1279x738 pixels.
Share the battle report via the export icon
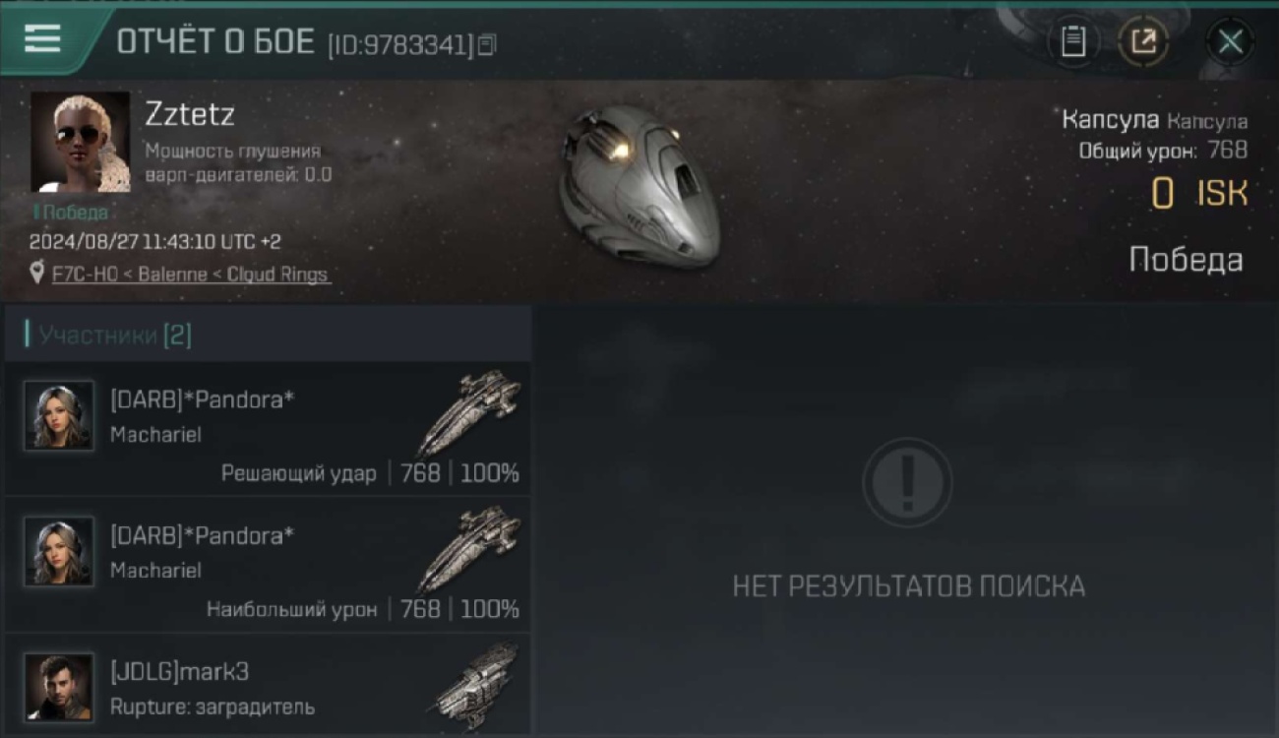pyautogui.click(x=1142, y=41)
